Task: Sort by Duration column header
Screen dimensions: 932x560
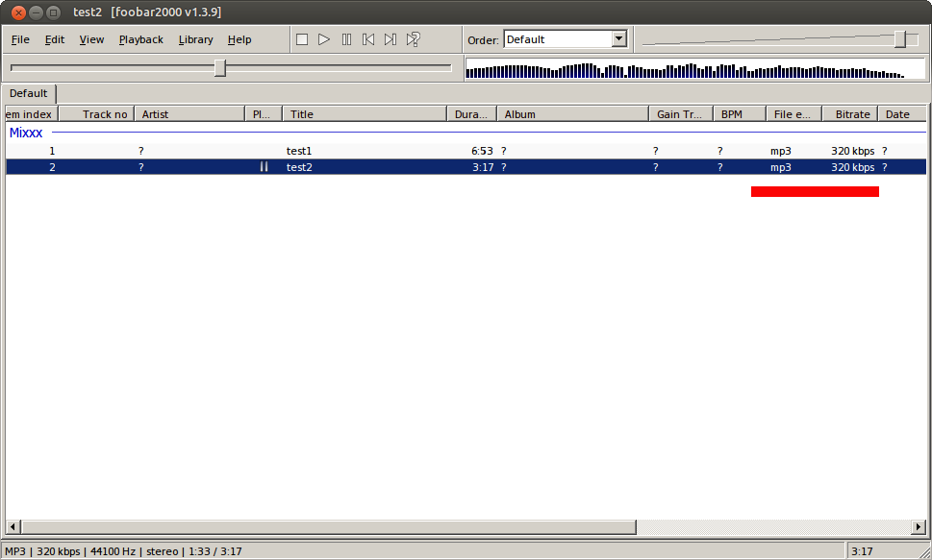Action: click(x=471, y=114)
